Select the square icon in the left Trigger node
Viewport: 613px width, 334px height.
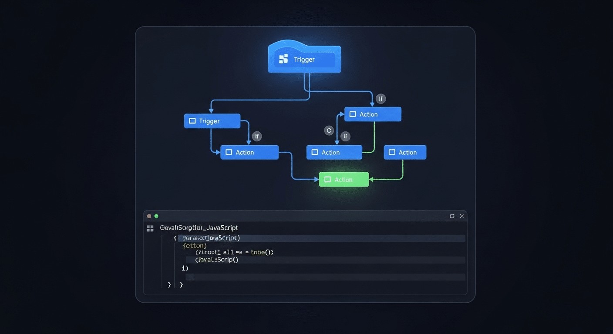(x=192, y=121)
